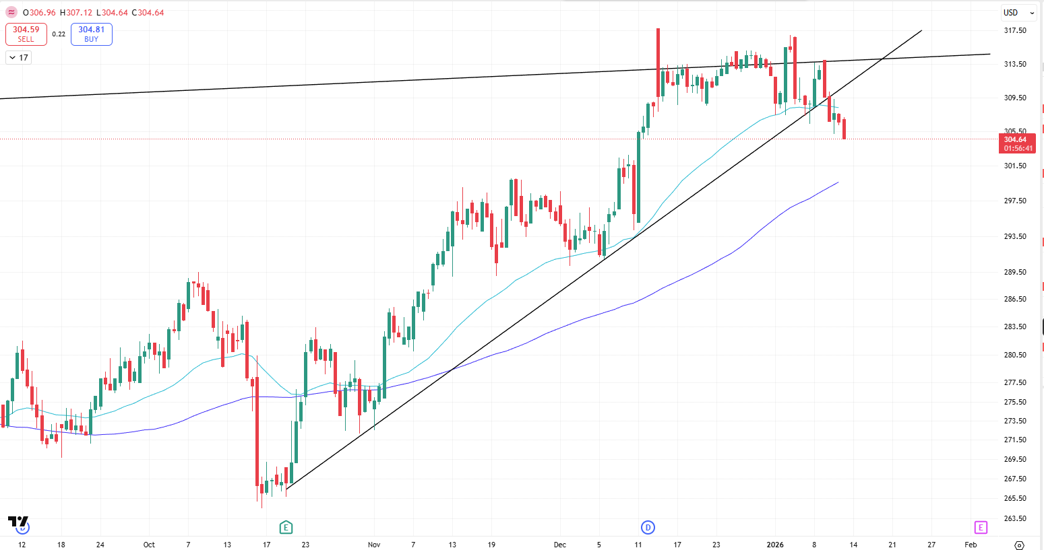This screenshot has height=550, width=1044.
Task: Click the dropdown chevron inside the USD selector
Action: point(1033,12)
